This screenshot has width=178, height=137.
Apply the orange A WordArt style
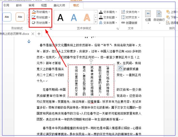[x=87, y=18]
